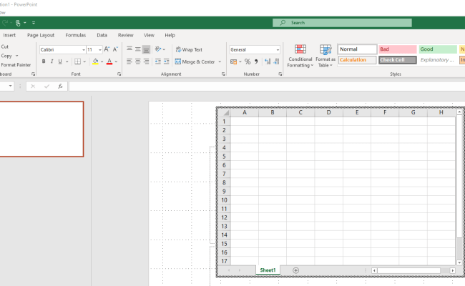Open Conditional Formatting menu
The image size is (465, 286).
(x=300, y=56)
